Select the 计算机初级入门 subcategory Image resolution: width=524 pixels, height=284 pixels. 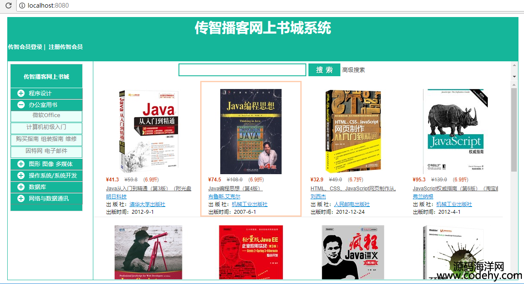pyautogui.click(x=46, y=127)
